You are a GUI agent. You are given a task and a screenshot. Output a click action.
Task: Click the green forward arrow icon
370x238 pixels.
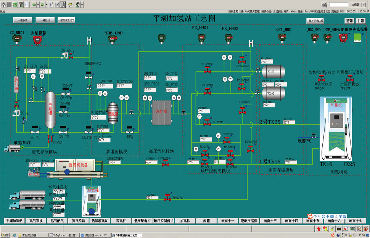[x=42, y=5]
